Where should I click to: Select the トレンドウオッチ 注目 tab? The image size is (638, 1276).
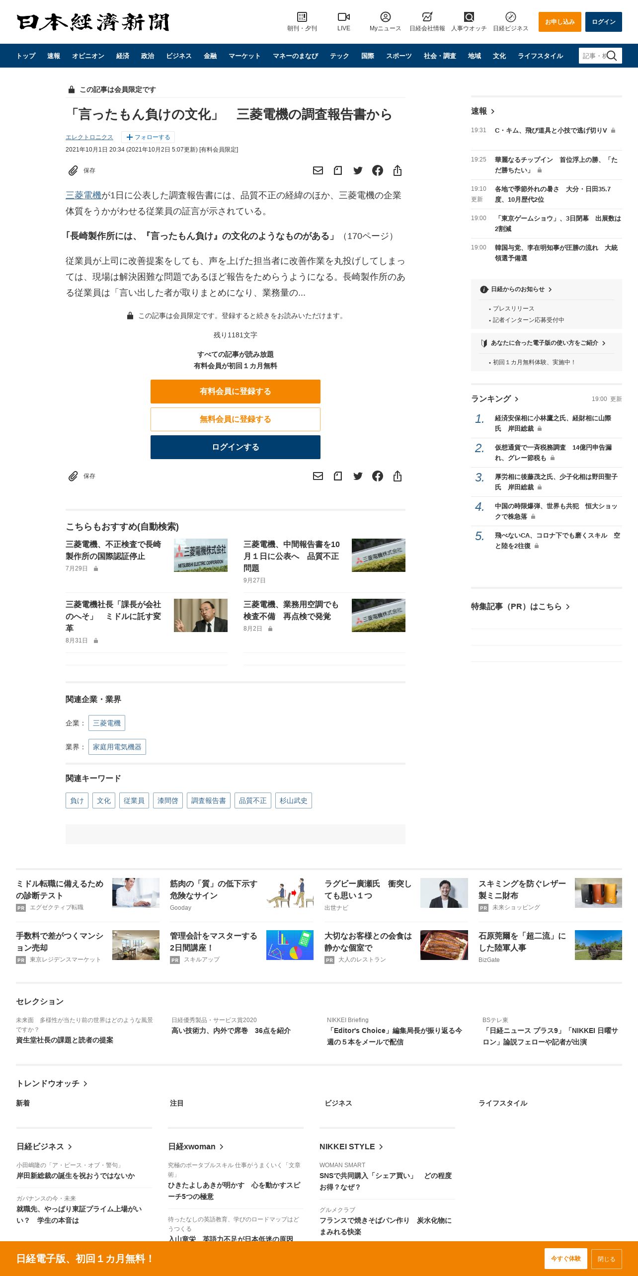[177, 1103]
